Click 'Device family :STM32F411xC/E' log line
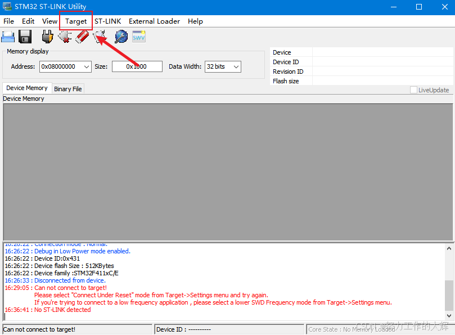Image resolution: width=455 pixels, height=335 pixels. [x=61, y=273]
